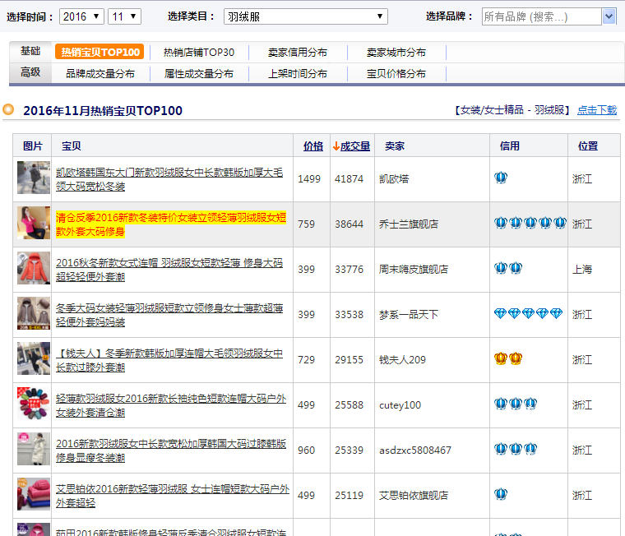Click credit crown icon for 艾思铂依旗舰店

pos(501,495)
